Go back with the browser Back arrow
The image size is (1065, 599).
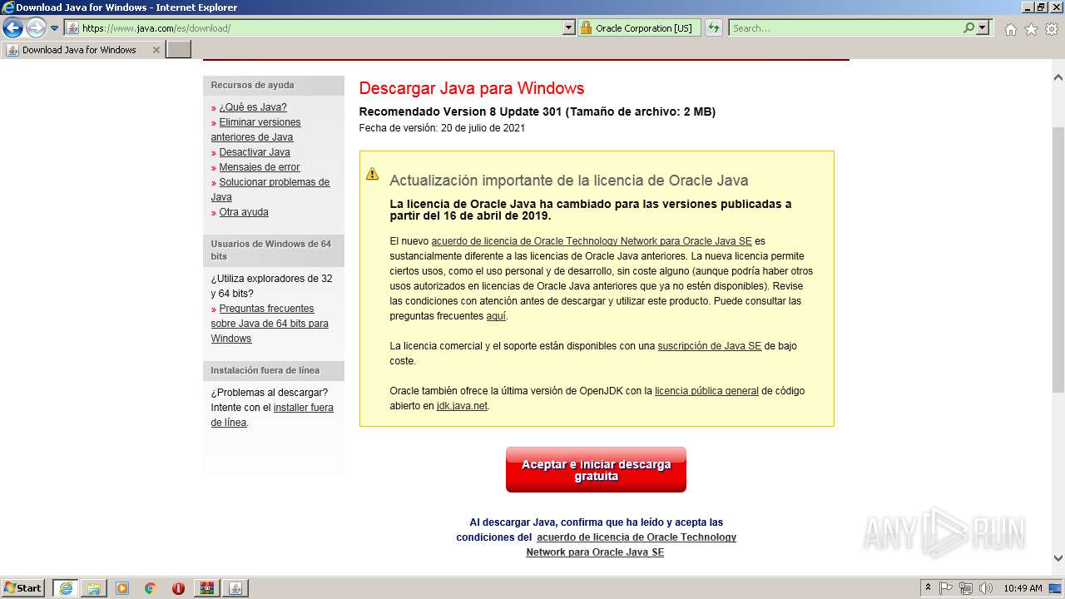tap(12, 28)
